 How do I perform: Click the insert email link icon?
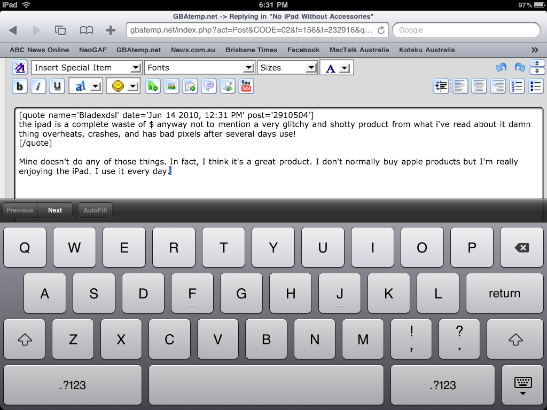pyautogui.click(x=190, y=86)
